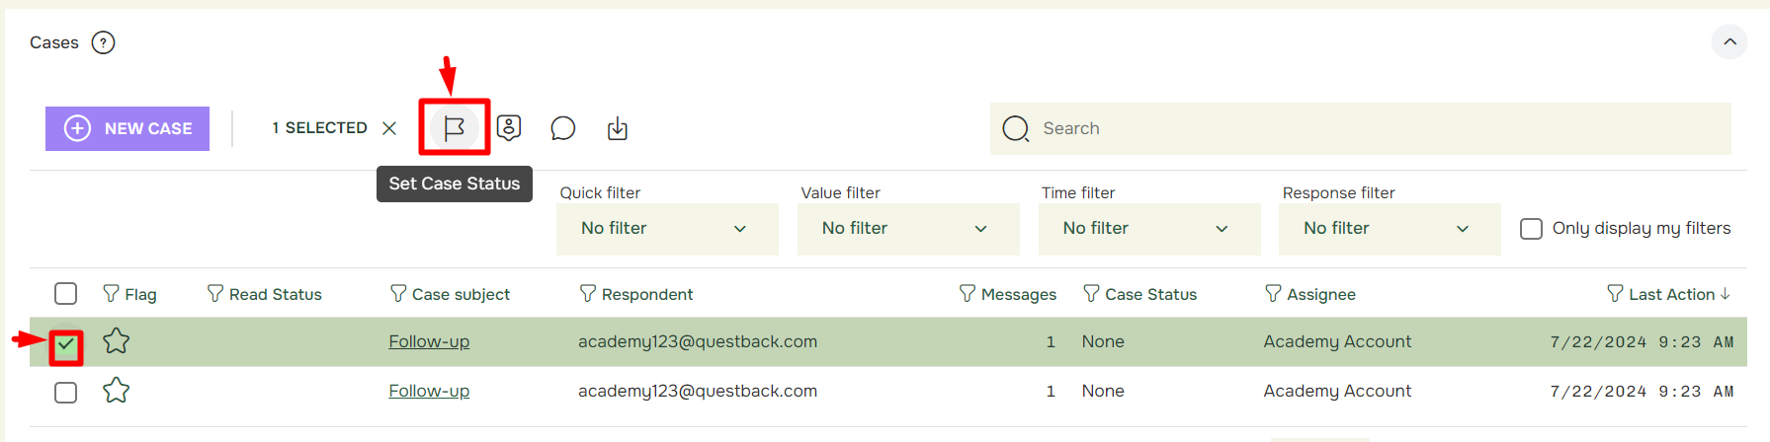Check the second case row checkbox
This screenshot has width=1770, height=442.
coord(65,393)
